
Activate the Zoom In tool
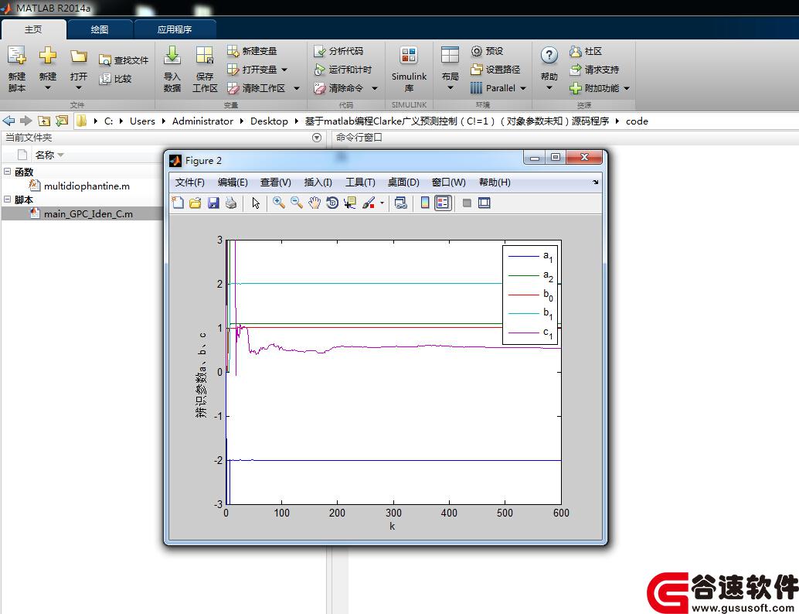pos(278,203)
